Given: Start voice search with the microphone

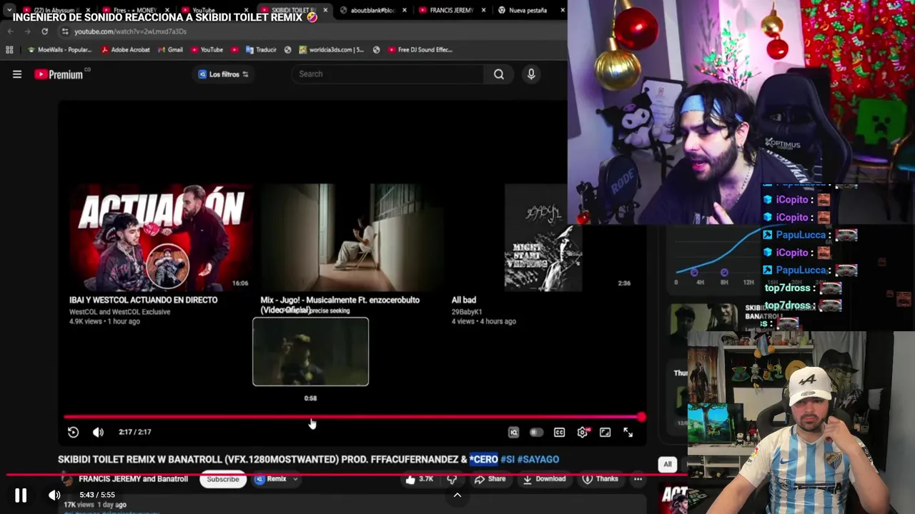Looking at the screenshot, I should click(x=531, y=74).
